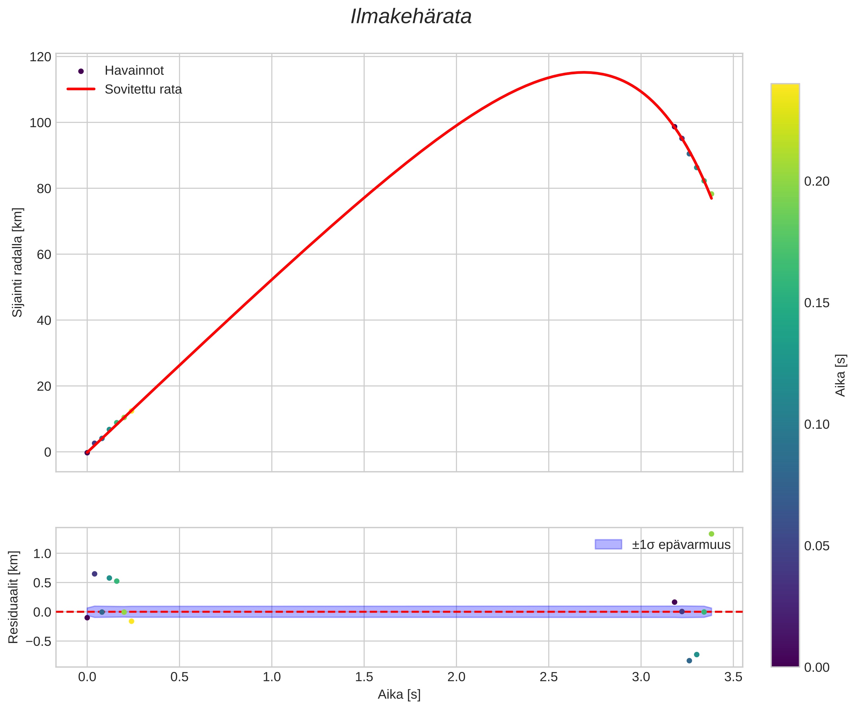
Task: Click the 'Aika [s]' colorbar label
Action: [840, 375]
